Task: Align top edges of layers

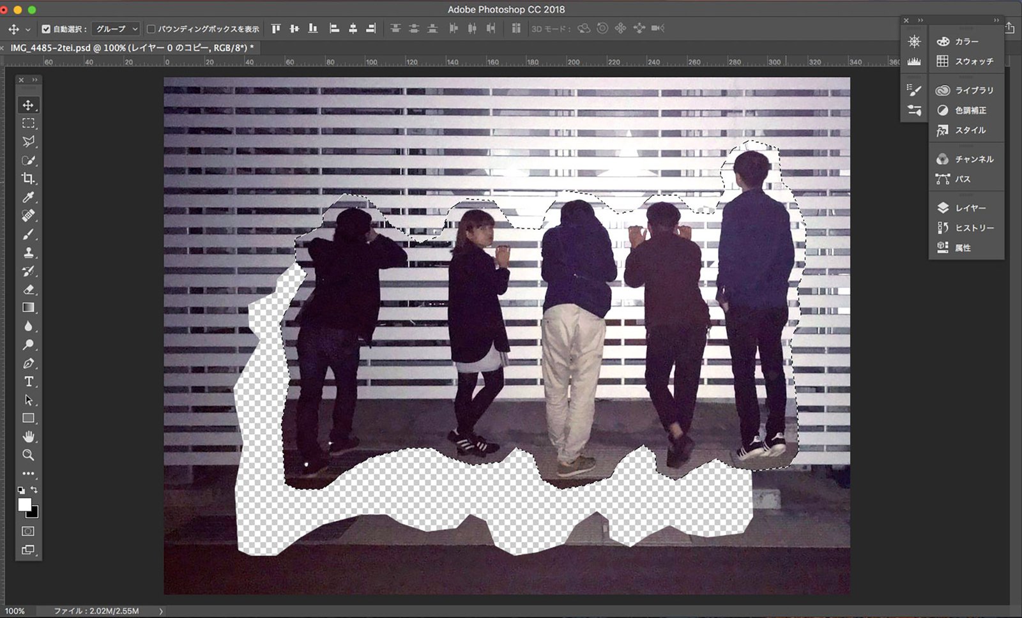Action: click(x=275, y=28)
